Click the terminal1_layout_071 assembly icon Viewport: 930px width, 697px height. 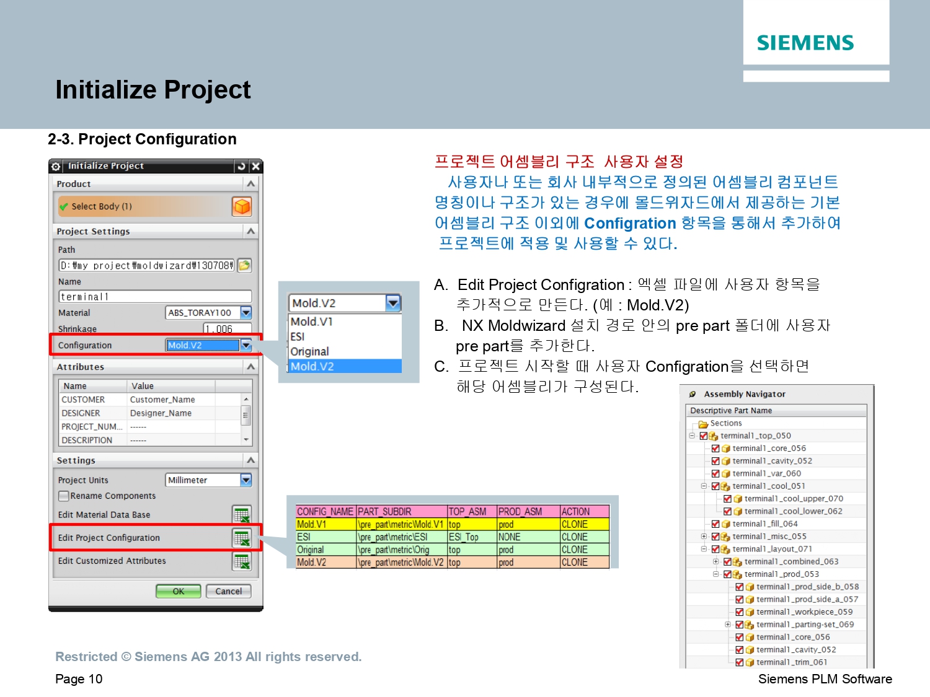point(725,549)
